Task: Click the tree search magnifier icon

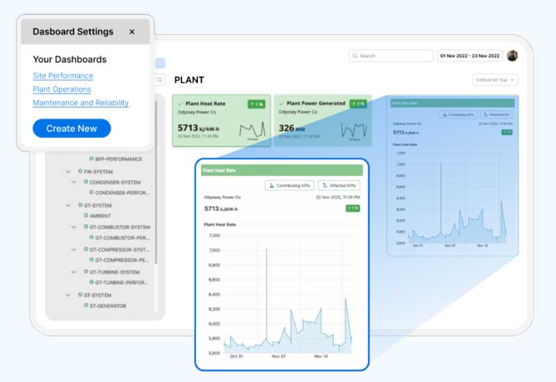Action: click(x=159, y=80)
